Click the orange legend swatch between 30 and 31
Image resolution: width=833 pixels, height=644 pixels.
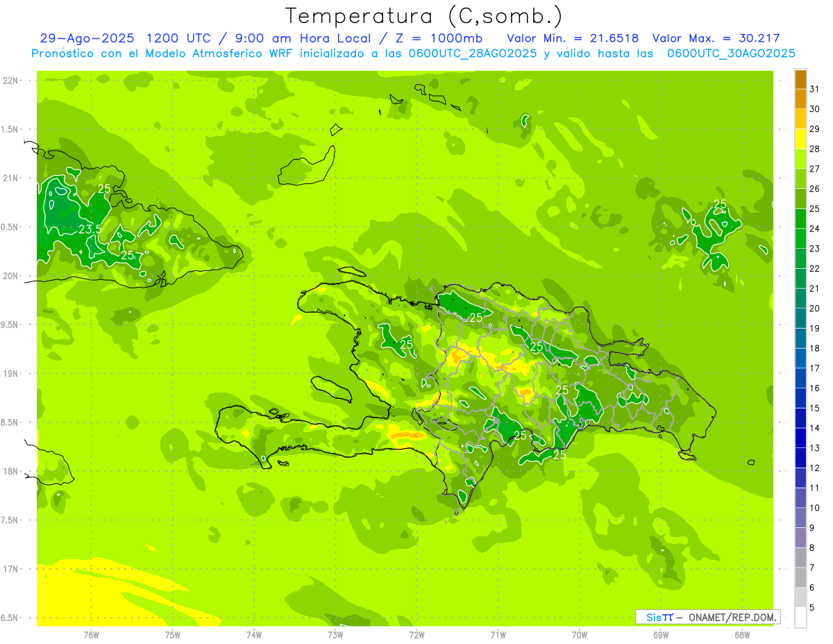[x=800, y=99]
